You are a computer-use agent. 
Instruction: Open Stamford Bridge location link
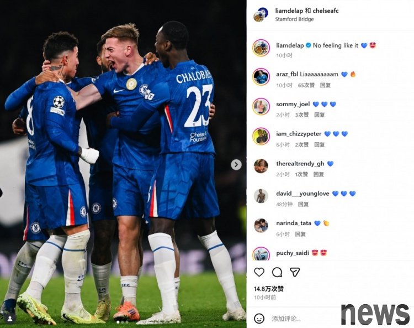click(x=294, y=19)
